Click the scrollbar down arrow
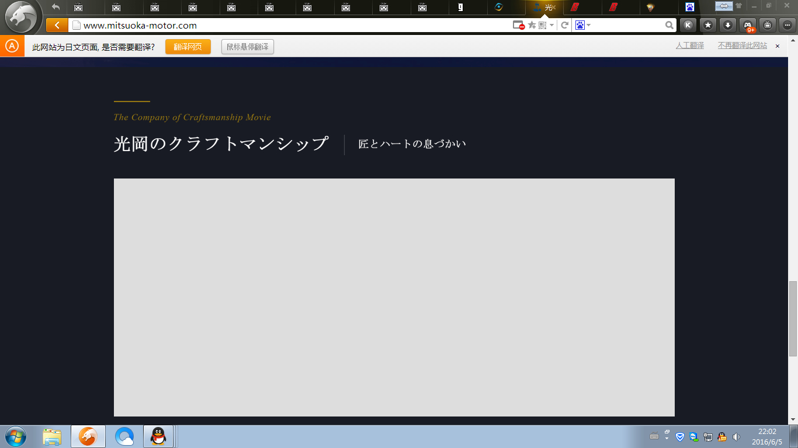Viewport: 798px width, 448px height. point(793,419)
